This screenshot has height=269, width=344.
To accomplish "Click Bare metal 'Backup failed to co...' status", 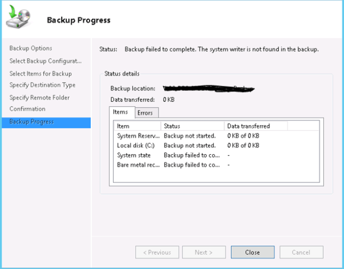I will (192, 165).
